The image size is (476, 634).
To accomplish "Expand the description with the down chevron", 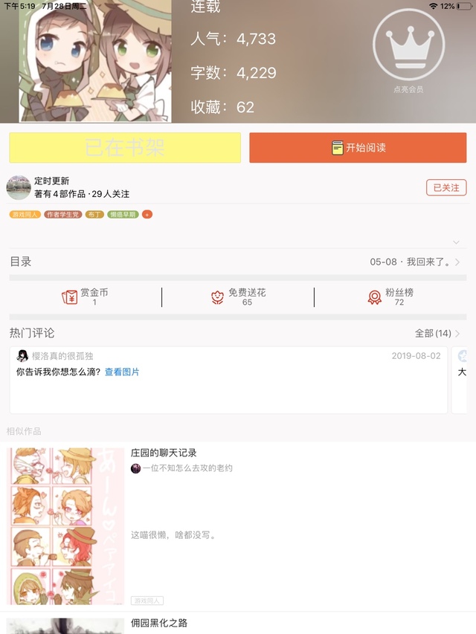I will click(x=456, y=242).
